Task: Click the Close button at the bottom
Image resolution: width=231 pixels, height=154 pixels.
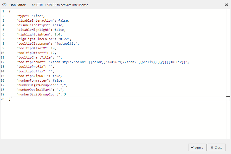Action: pos(216,147)
